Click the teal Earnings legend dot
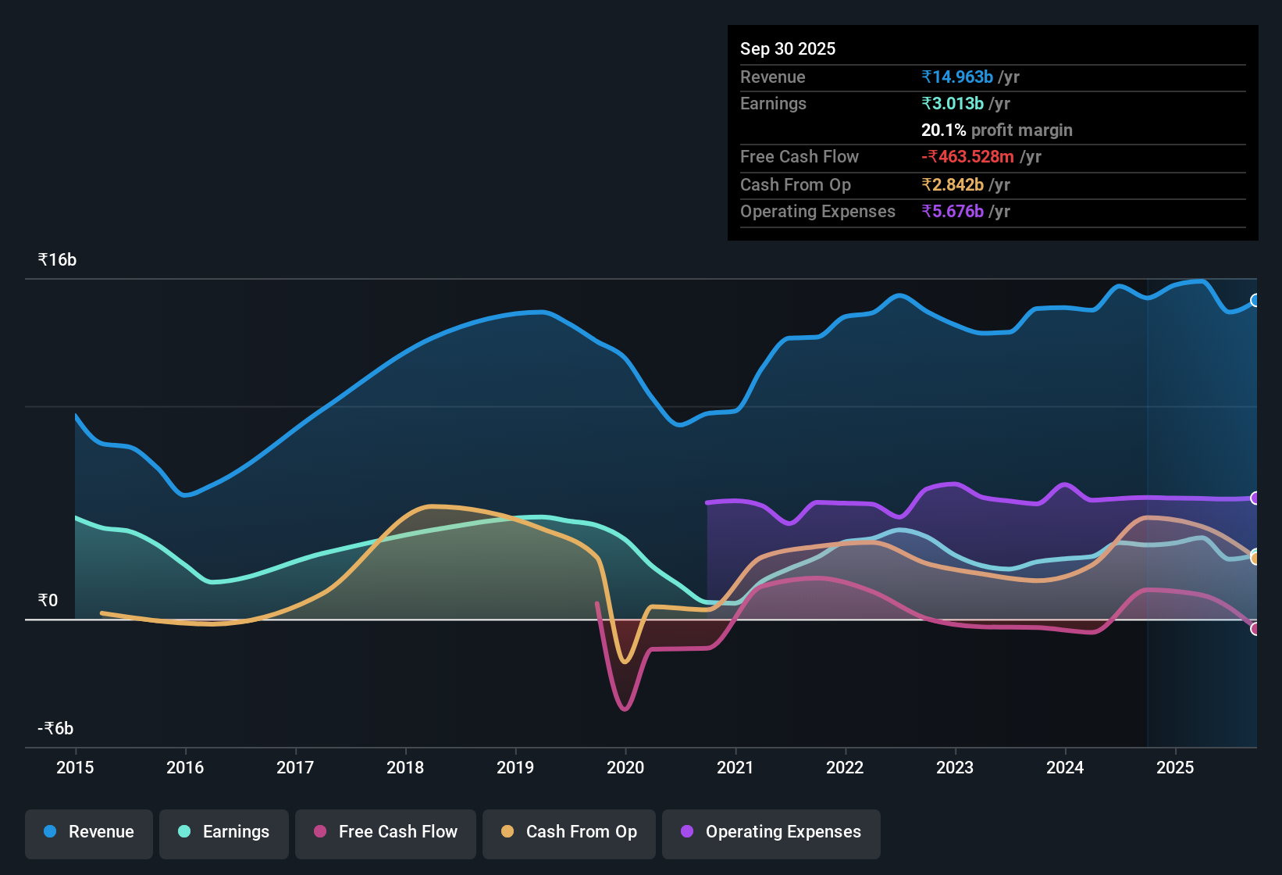Image resolution: width=1282 pixels, height=875 pixels. 184,832
